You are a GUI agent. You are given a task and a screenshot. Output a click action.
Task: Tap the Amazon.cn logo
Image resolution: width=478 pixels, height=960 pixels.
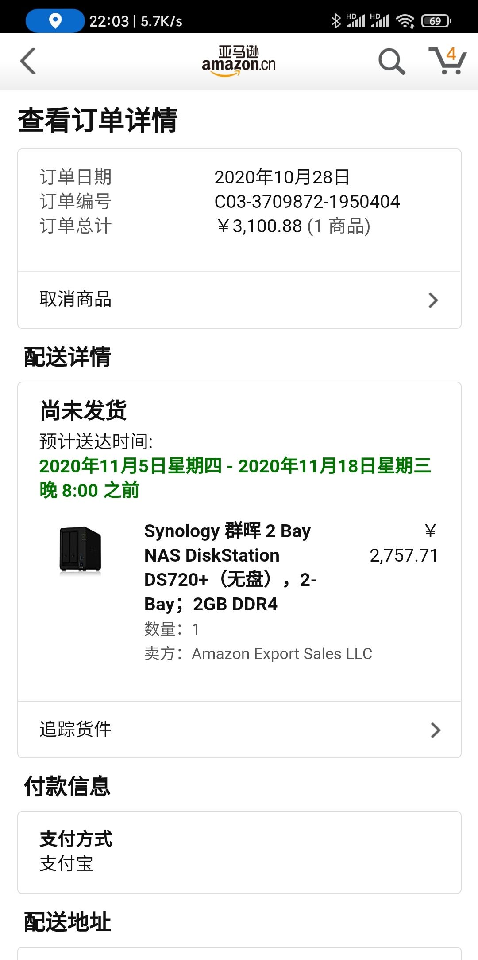tap(239, 61)
